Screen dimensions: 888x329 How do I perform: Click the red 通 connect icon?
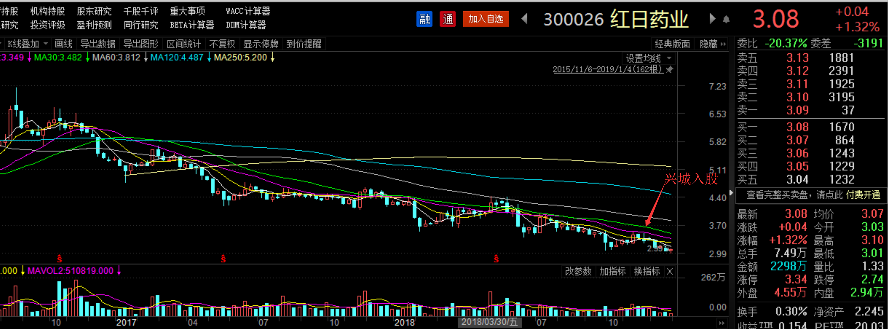coord(448,19)
